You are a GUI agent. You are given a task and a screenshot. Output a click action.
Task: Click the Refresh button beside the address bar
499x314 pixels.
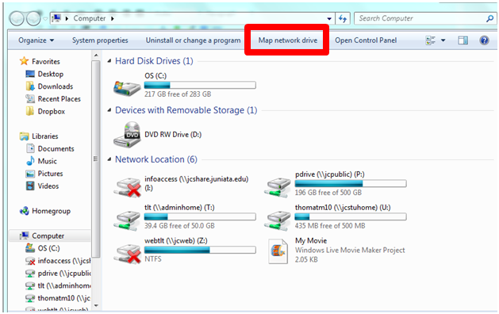coord(343,19)
